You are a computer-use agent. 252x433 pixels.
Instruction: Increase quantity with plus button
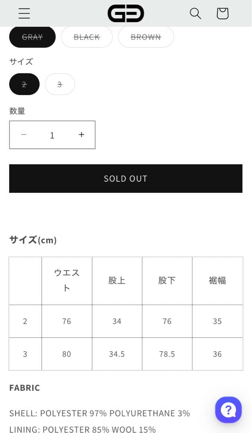click(81, 135)
